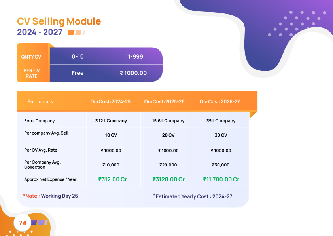Select the green ₹11,700.00 Cr value
Screen dimensions: 333x236
221,179
